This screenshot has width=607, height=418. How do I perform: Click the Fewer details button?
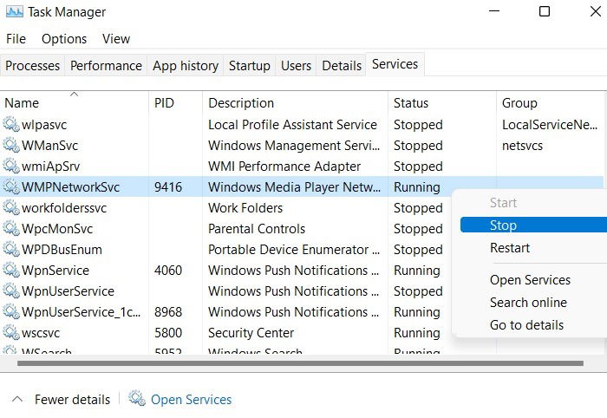click(x=72, y=399)
